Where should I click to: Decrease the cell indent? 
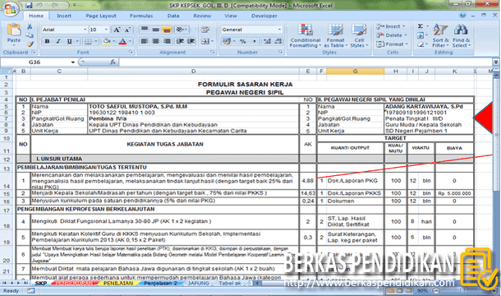point(180,41)
